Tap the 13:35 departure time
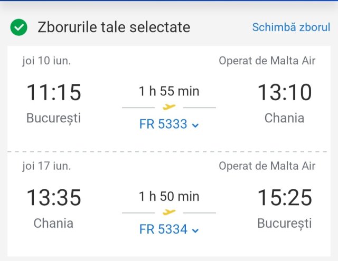Image resolution: width=338 pixels, height=261 pixels. (x=54, y=198)
